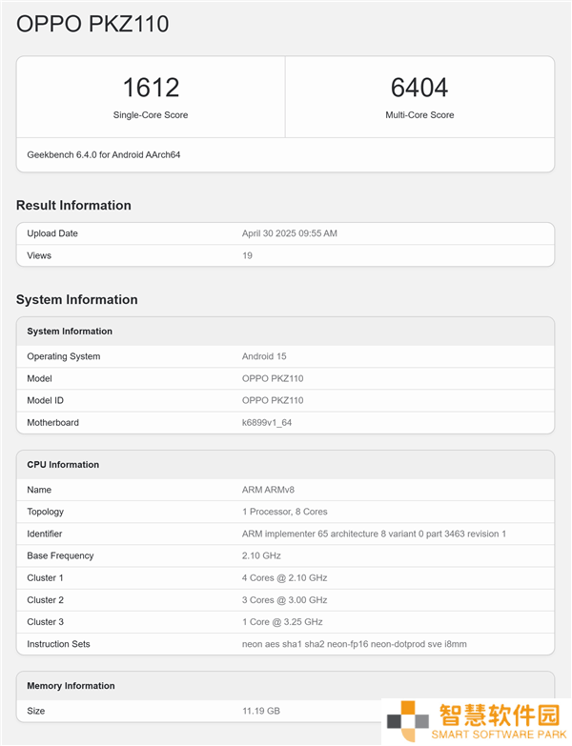Click the Operating System row label
Image resolution: width=572 pixels, height=746 pixels.
point(64,356)
